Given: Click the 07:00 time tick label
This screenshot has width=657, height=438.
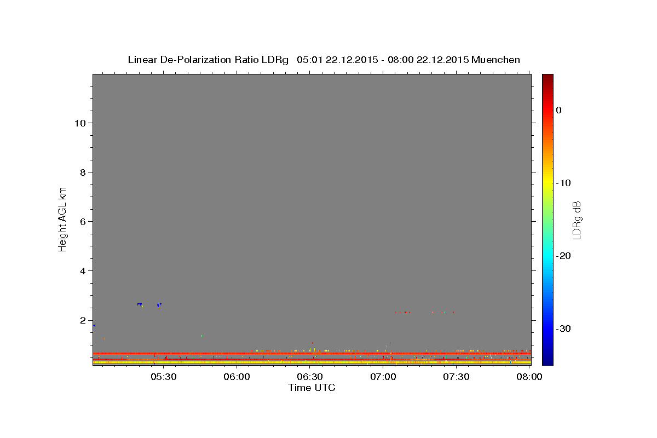Looking at the screenshot, I should click(x=383, y=377).
